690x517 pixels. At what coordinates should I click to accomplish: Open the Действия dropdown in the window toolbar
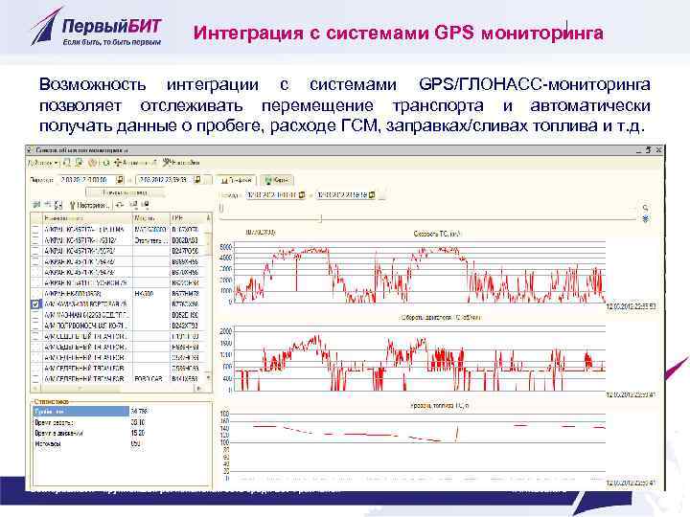point(43,163)
